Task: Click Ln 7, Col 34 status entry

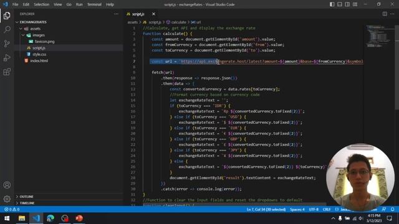Action: (x=266, y=210)
